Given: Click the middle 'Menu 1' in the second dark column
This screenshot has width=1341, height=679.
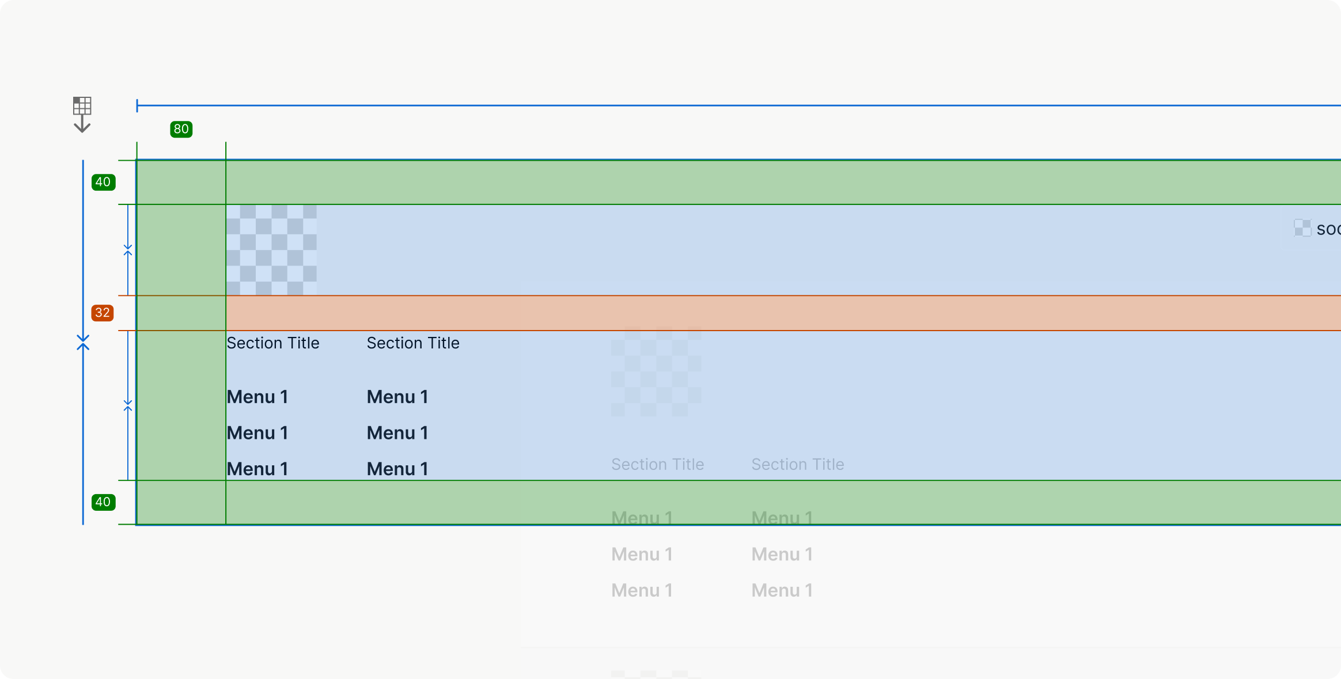Looking at the screenshot, I should click(x=397, y=433).
